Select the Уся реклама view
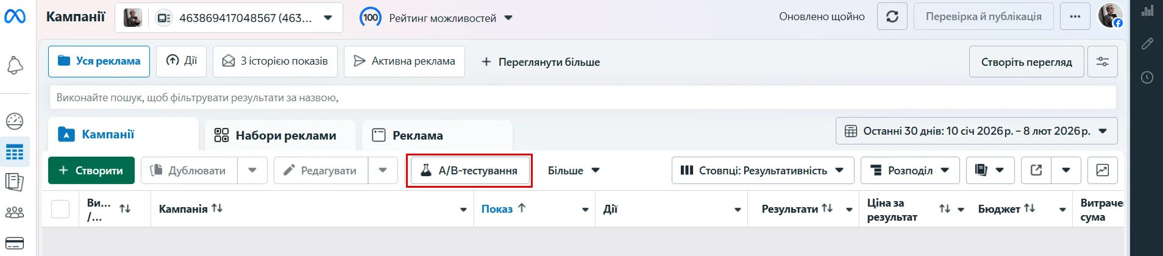Viewport: 1163px width, 256px height. pyautogui.click(x=99, y=62)
